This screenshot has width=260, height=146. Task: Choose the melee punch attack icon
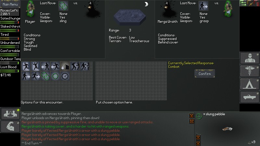75,66
